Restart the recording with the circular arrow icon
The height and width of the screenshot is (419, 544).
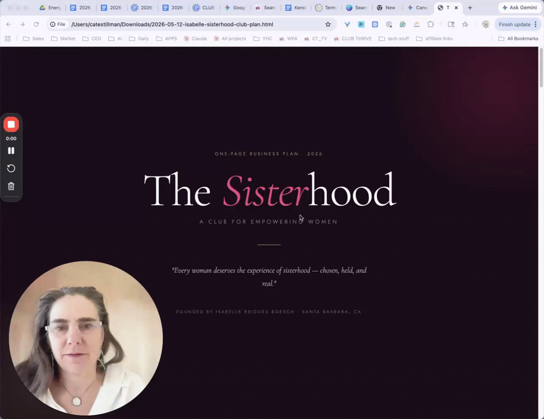(x=11, y=169)
